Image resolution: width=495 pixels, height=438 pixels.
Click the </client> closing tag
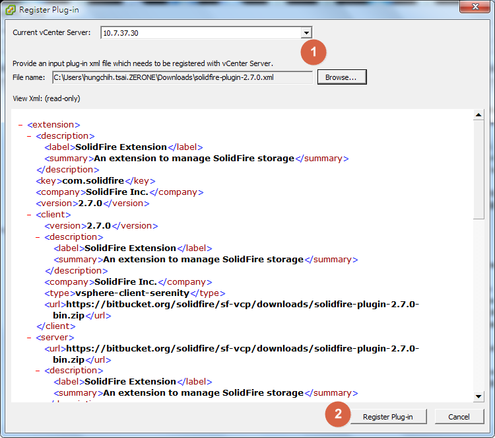pos(56,326)
